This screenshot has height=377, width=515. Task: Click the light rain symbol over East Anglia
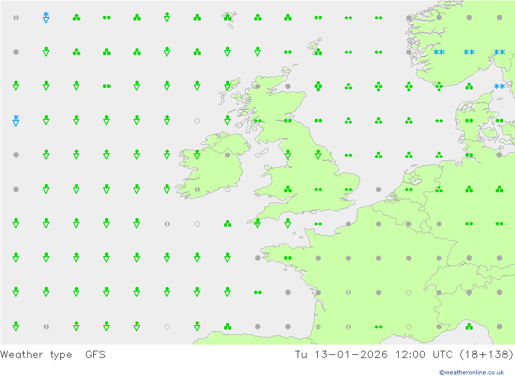point(349,189)
